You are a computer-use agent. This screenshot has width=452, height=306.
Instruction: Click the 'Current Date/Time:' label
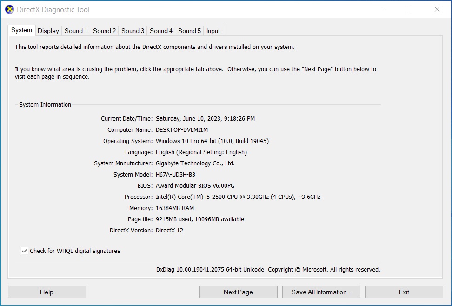(126, 119)
